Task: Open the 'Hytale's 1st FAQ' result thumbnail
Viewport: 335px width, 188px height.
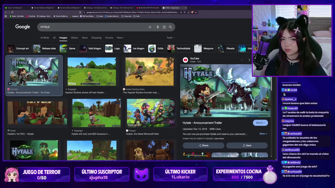Action: (x=37, y=113)
